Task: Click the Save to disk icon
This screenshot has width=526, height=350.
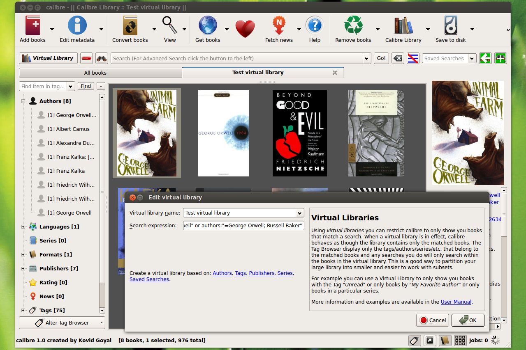Action: (451, 25)
